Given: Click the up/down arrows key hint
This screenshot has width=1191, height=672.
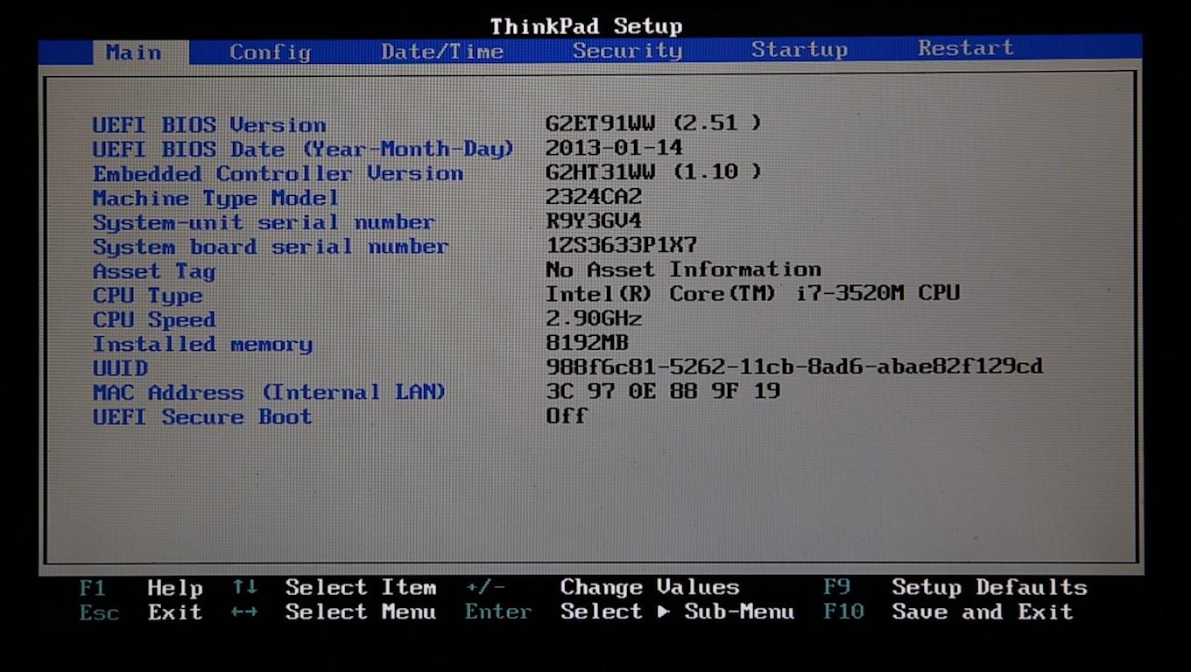Looking at the screenshot, I should [x=244, y=588].
